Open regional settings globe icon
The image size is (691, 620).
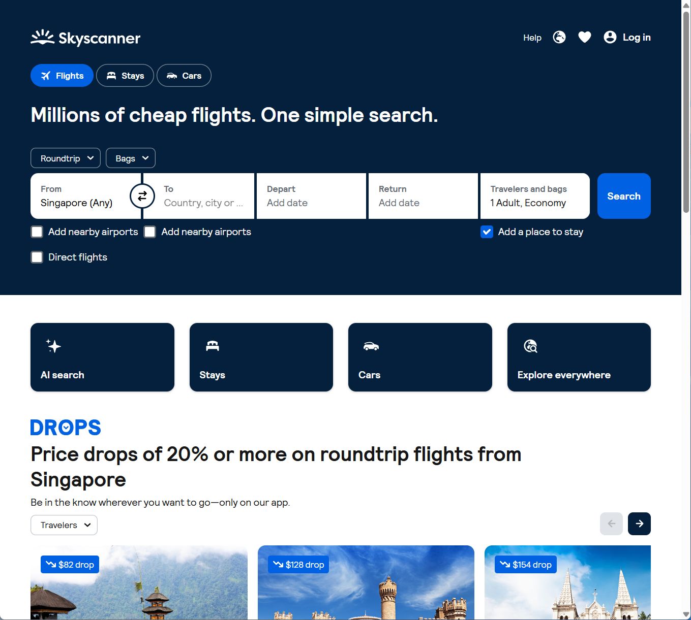coord(559,37)
